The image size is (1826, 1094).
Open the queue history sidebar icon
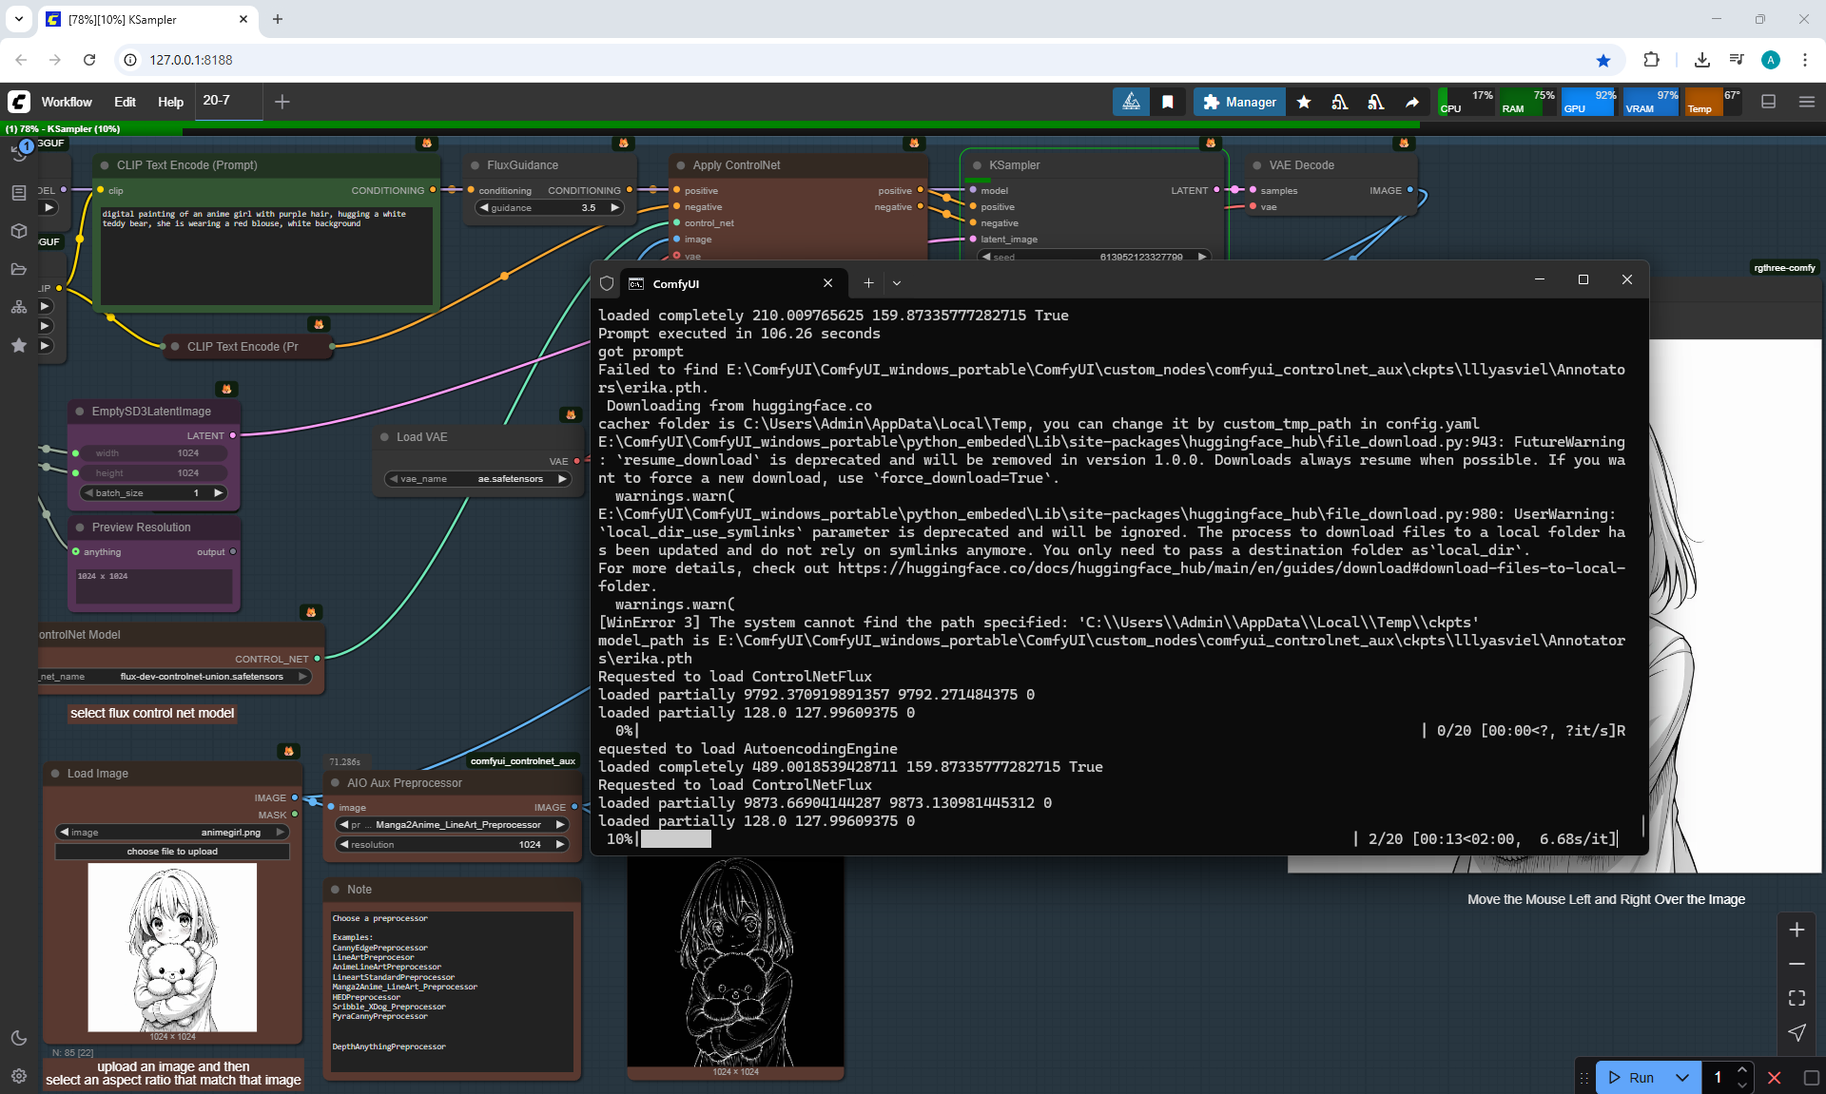[19, 153]
